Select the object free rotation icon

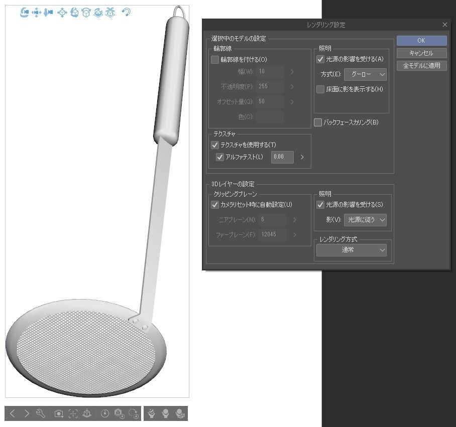pyautogui.click(x=74, y=13)
